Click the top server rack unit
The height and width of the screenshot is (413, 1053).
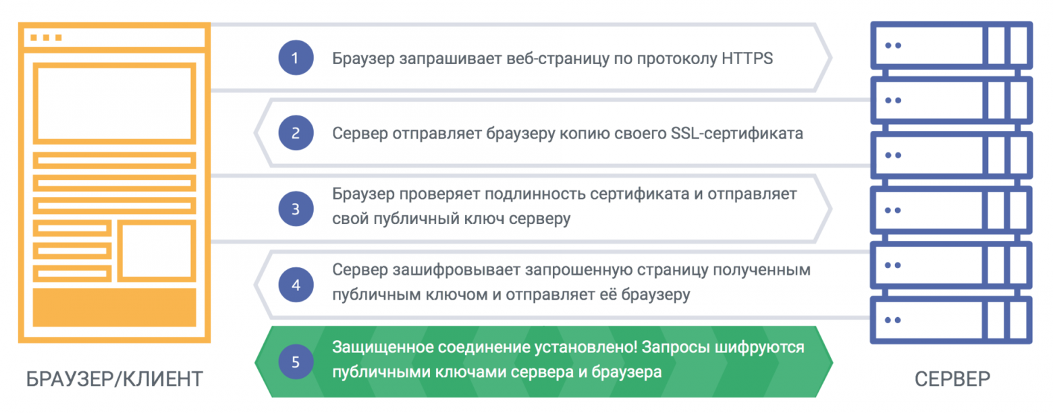[x=950, y=46]
